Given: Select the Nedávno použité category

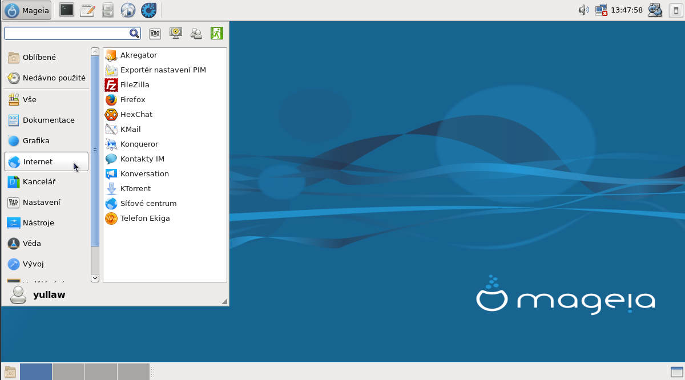Looking at the screenshot, I should tap(46, 78).
